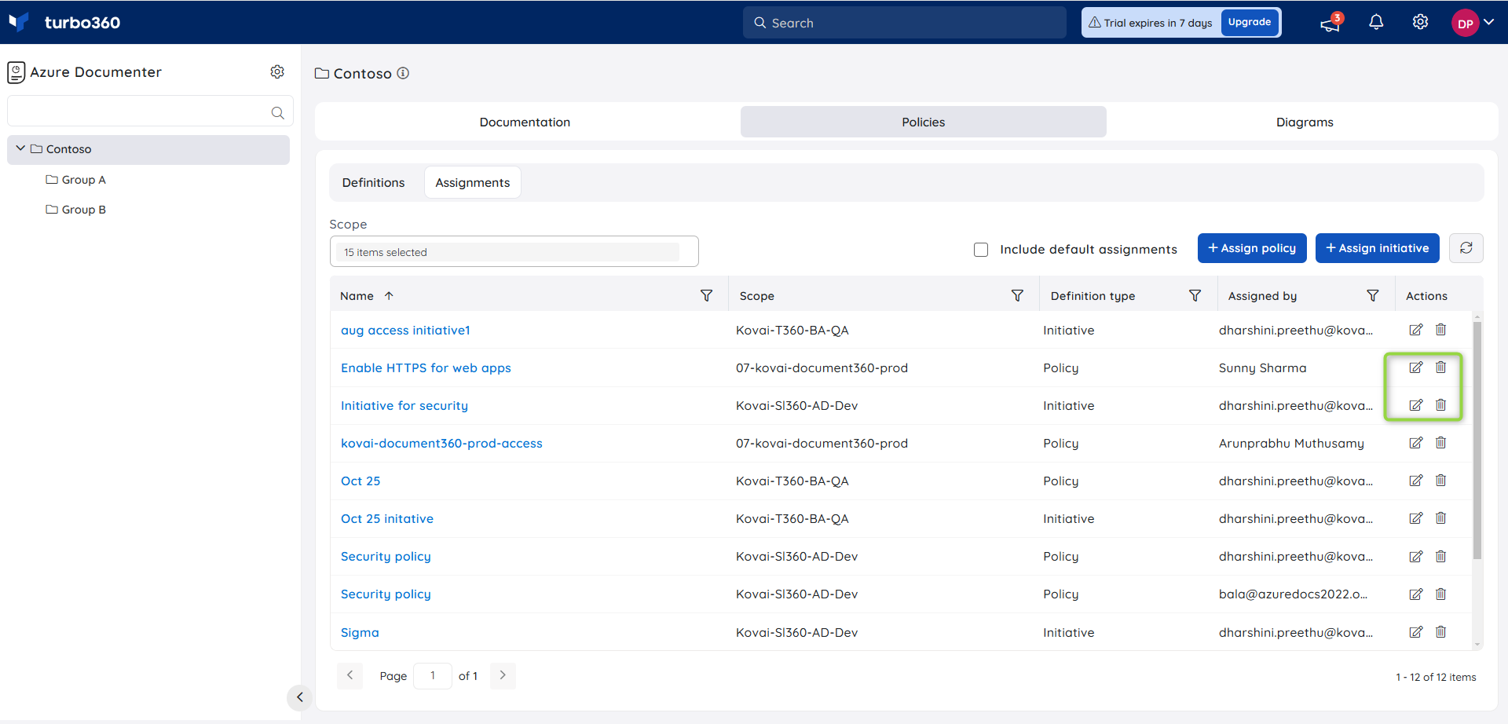This screenshot has height=724, width=1508.
Task: Open Azure Documenter settings gear
Action: tap(277, 71)
